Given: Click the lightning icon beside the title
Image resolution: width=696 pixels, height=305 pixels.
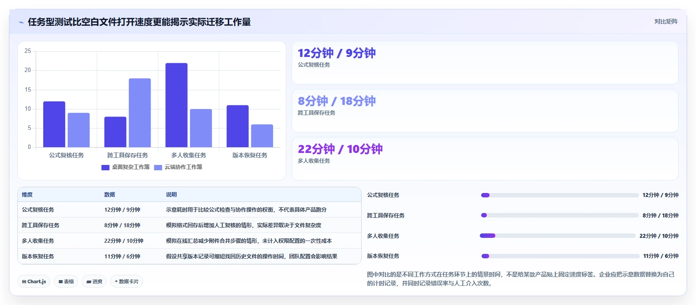Looking at the screenshot, I should coord(21,22).
